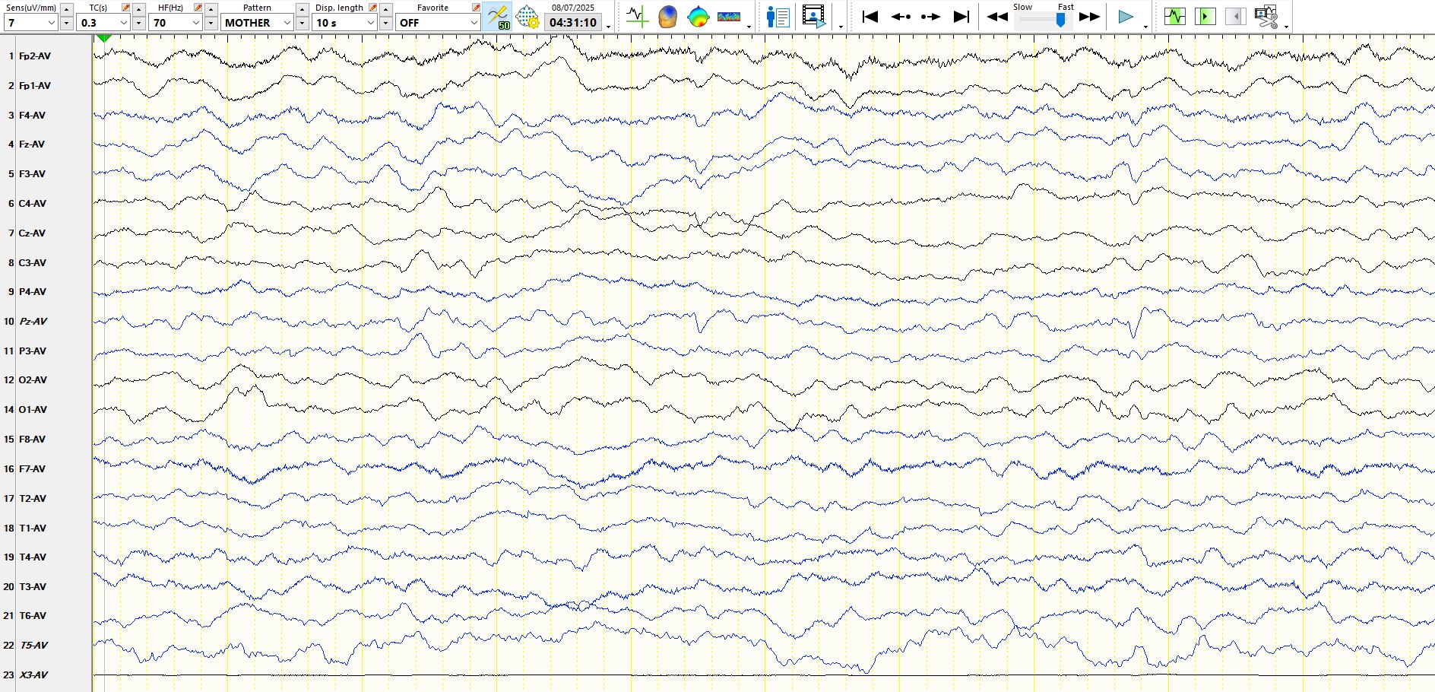Open the patient information icon

tap(778, 17)
